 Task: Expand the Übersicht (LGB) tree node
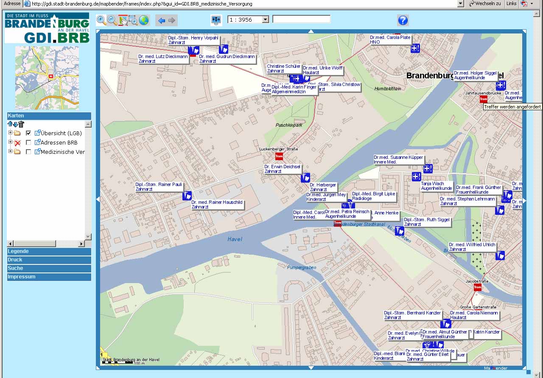10,133
